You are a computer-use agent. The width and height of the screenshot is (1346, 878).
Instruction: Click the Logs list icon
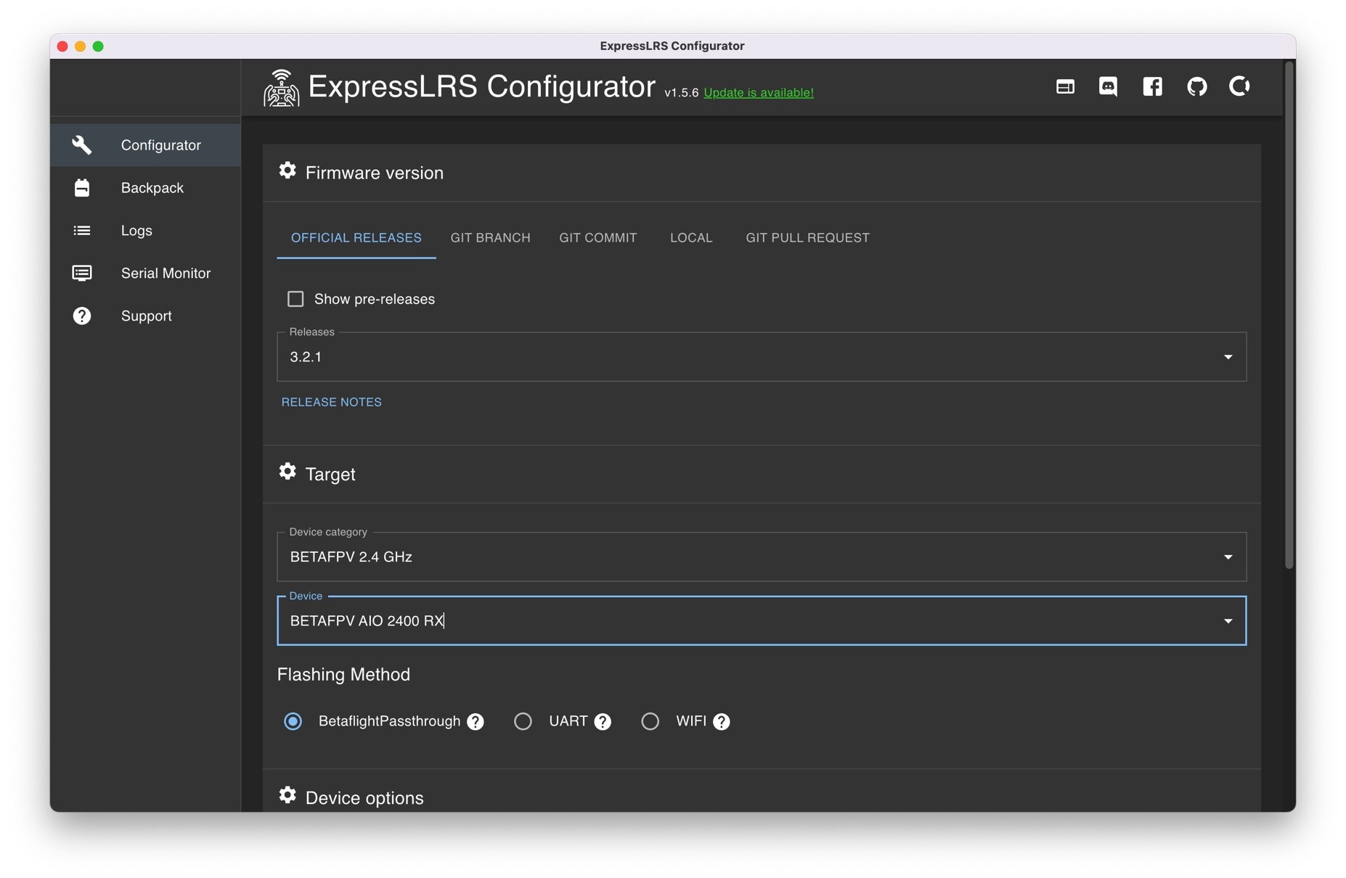(82, 231)
